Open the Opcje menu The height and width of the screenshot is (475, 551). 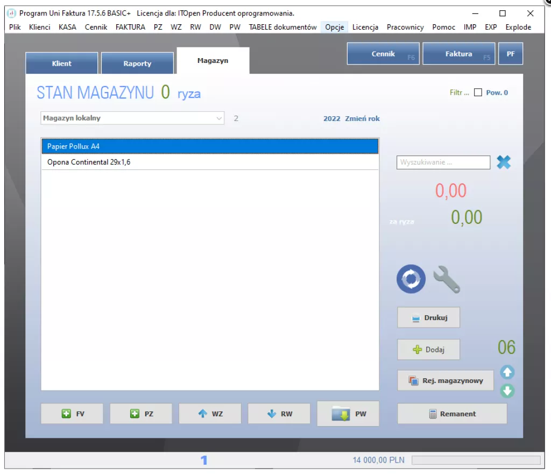[335, 27]
